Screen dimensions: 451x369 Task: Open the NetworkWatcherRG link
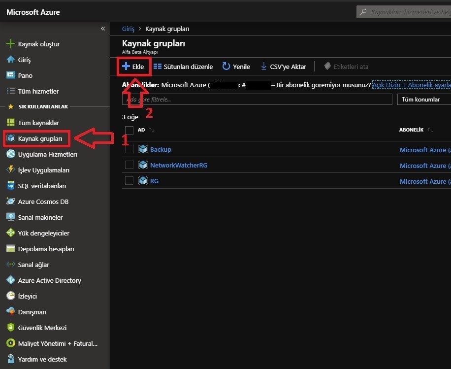pos(179,165)
